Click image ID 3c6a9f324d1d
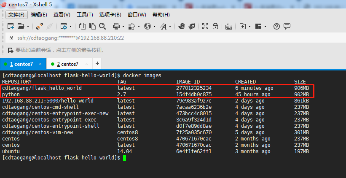The width and height of the screenshot is (346, 178). (194, 120)
